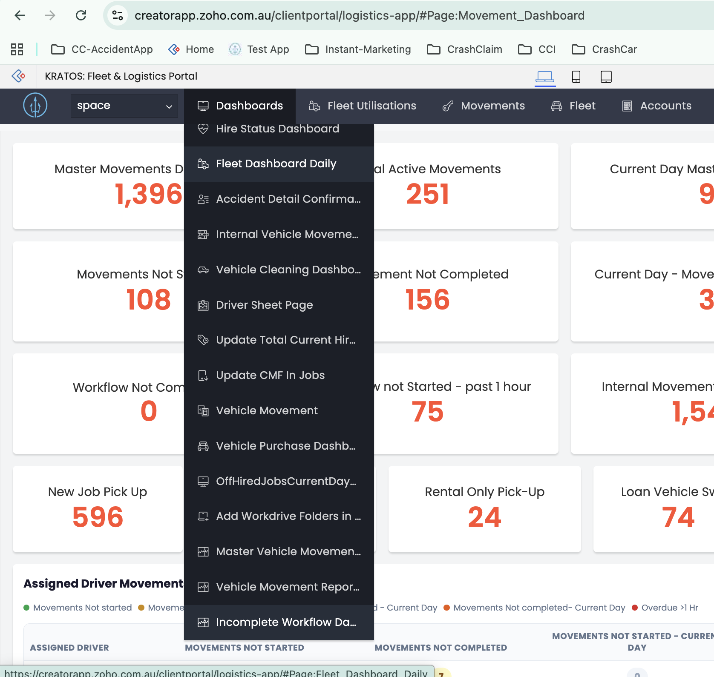Open the Home bookmark

click(191, 49)
